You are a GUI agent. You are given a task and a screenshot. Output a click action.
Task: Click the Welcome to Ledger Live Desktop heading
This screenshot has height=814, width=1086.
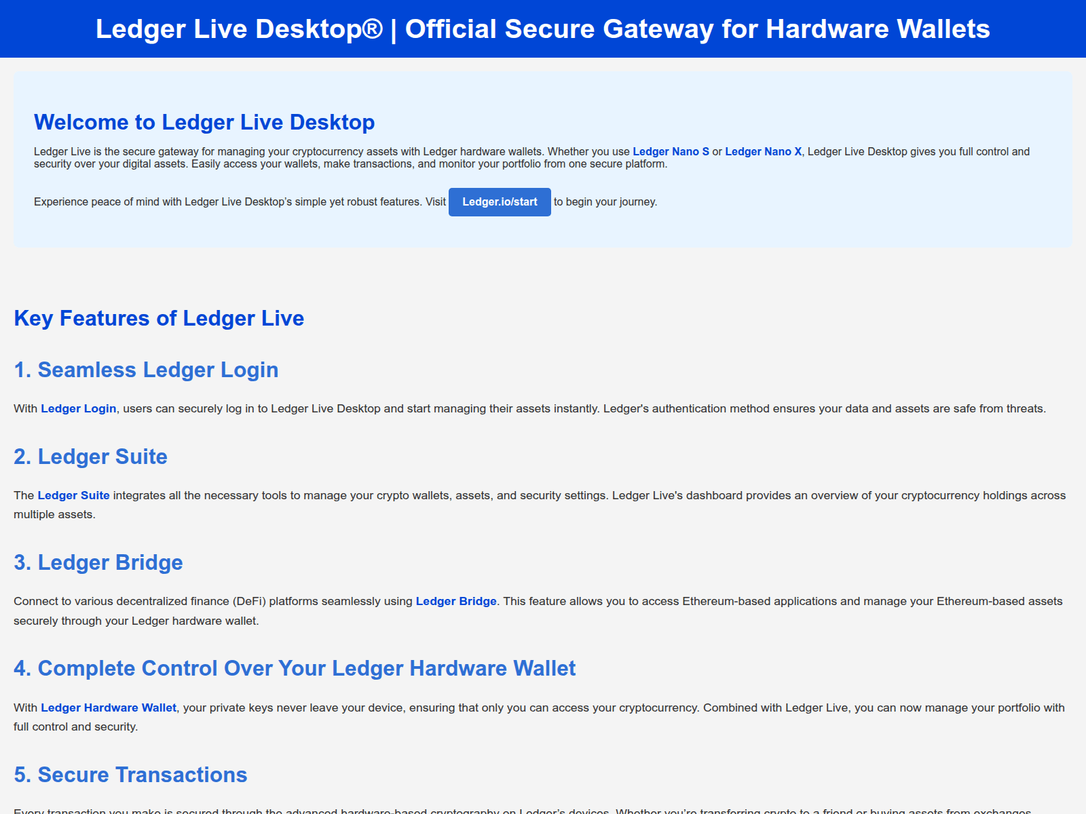point(204,122)
